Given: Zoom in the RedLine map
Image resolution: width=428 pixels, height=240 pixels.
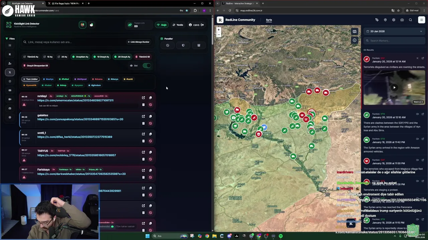Looking at the screenshot, I should [x=219, y=30].
